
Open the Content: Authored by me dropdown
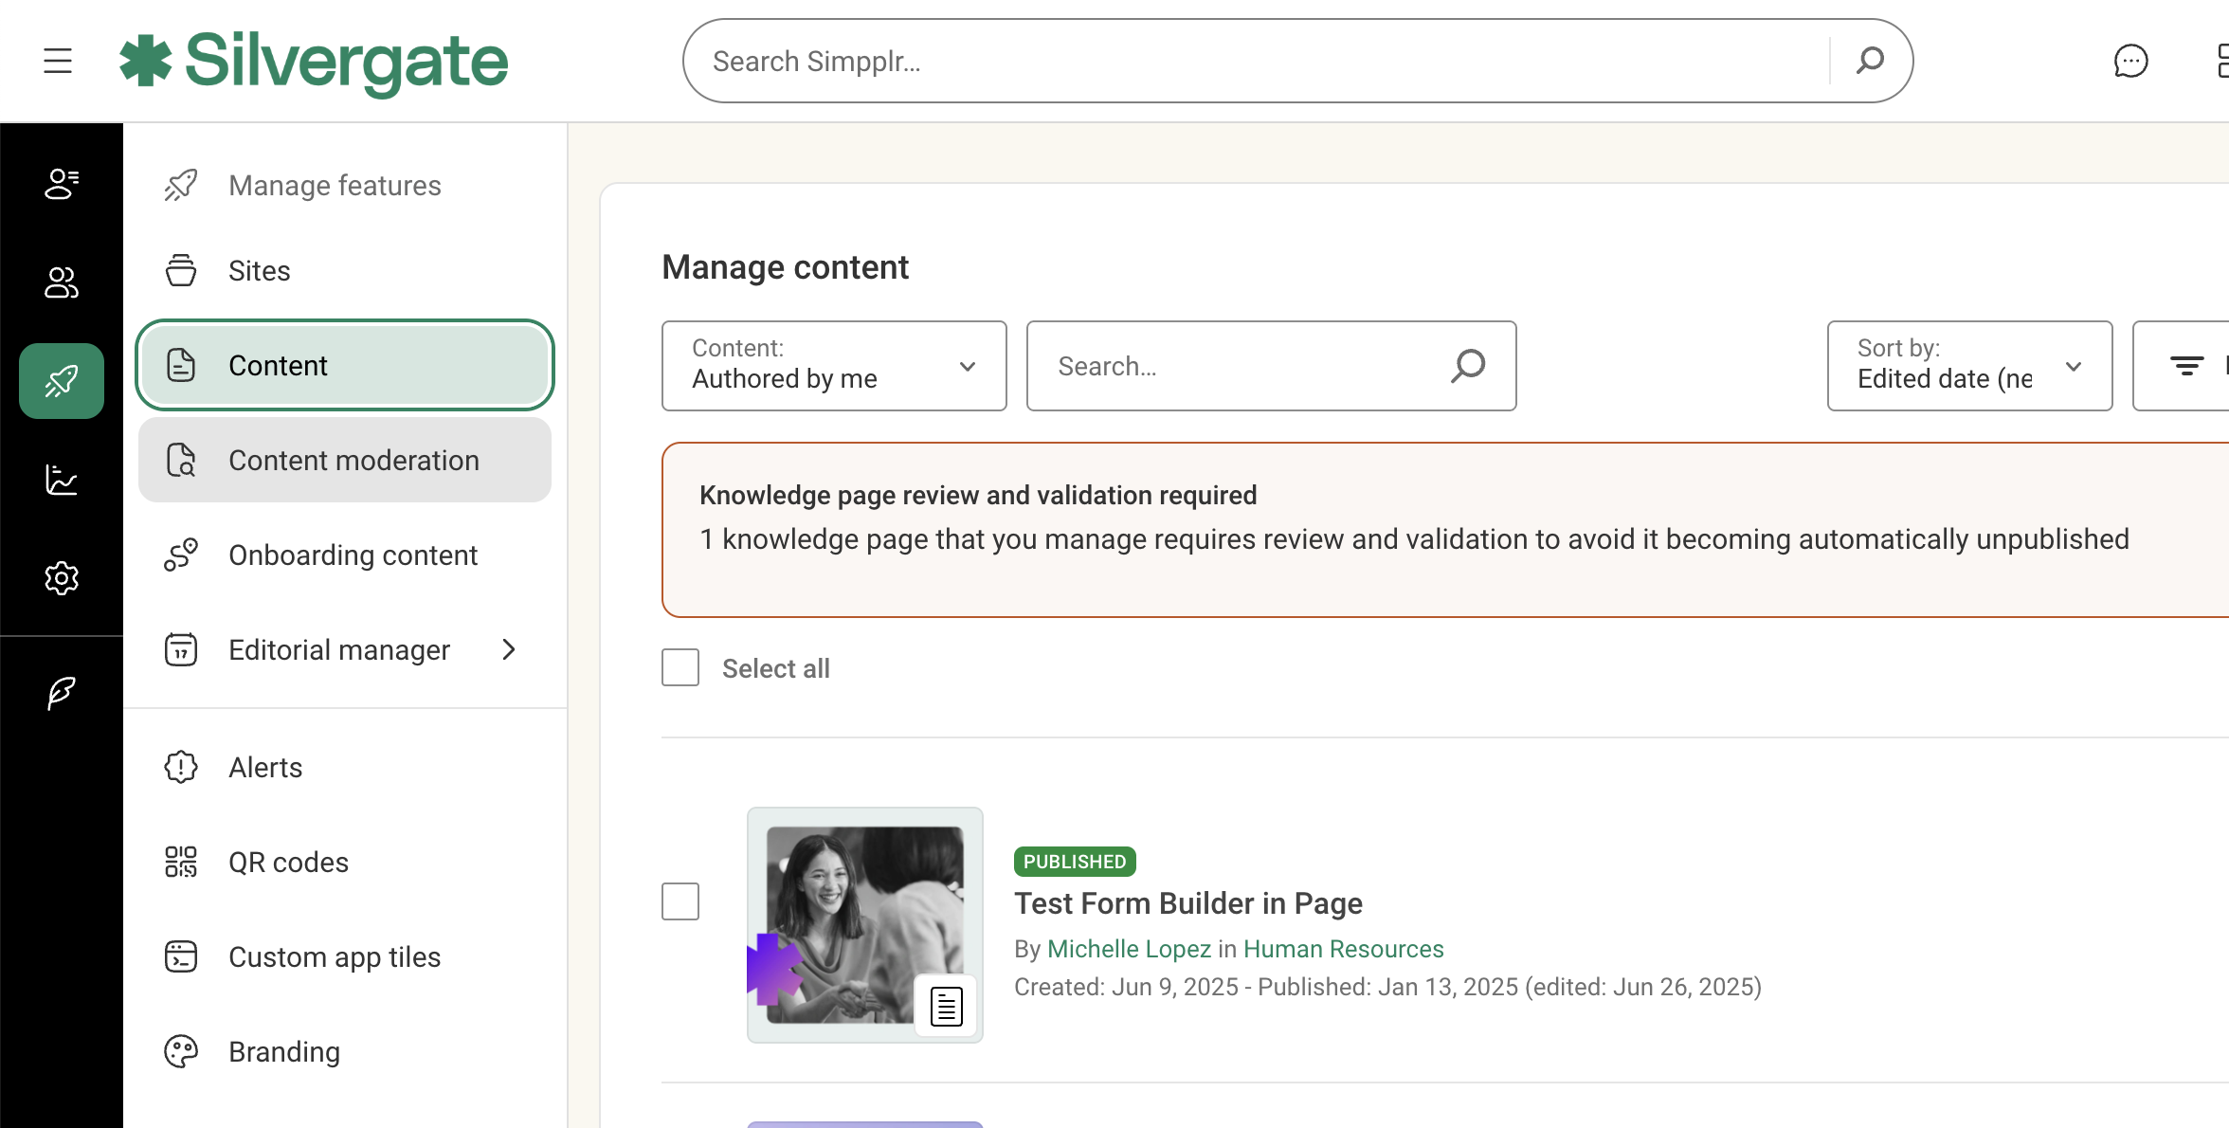coord(833,366)
